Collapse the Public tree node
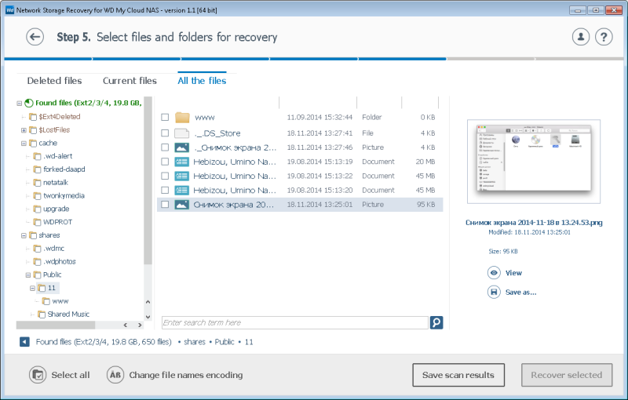 28,275
